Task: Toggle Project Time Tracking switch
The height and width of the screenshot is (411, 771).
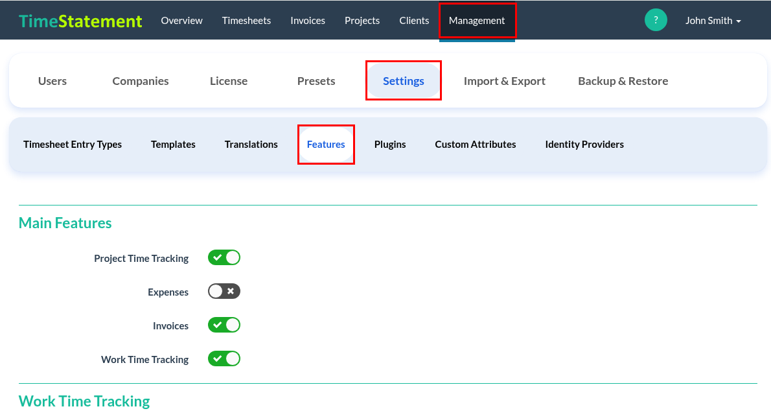Action: coord(224,257)
